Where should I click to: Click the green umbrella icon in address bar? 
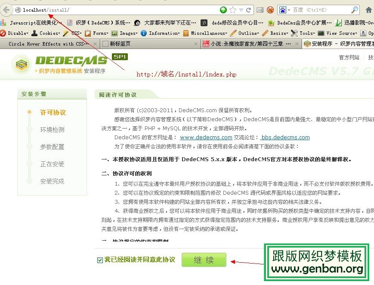click(x=223, y=10)
